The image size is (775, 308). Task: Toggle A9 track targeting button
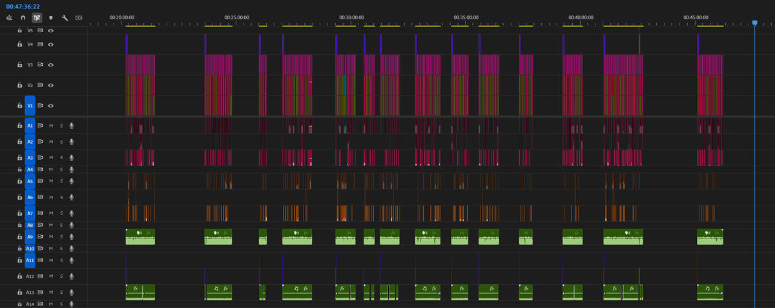pyautogui.click(x=30, y=237)
